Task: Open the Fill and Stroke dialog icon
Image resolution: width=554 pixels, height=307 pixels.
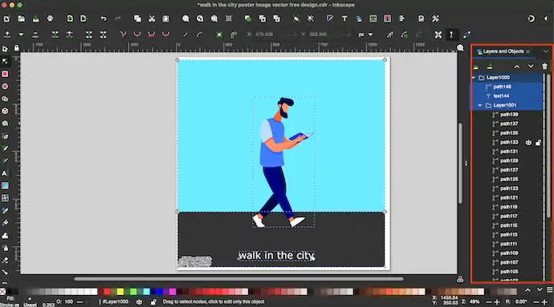Action: [330, 18]
